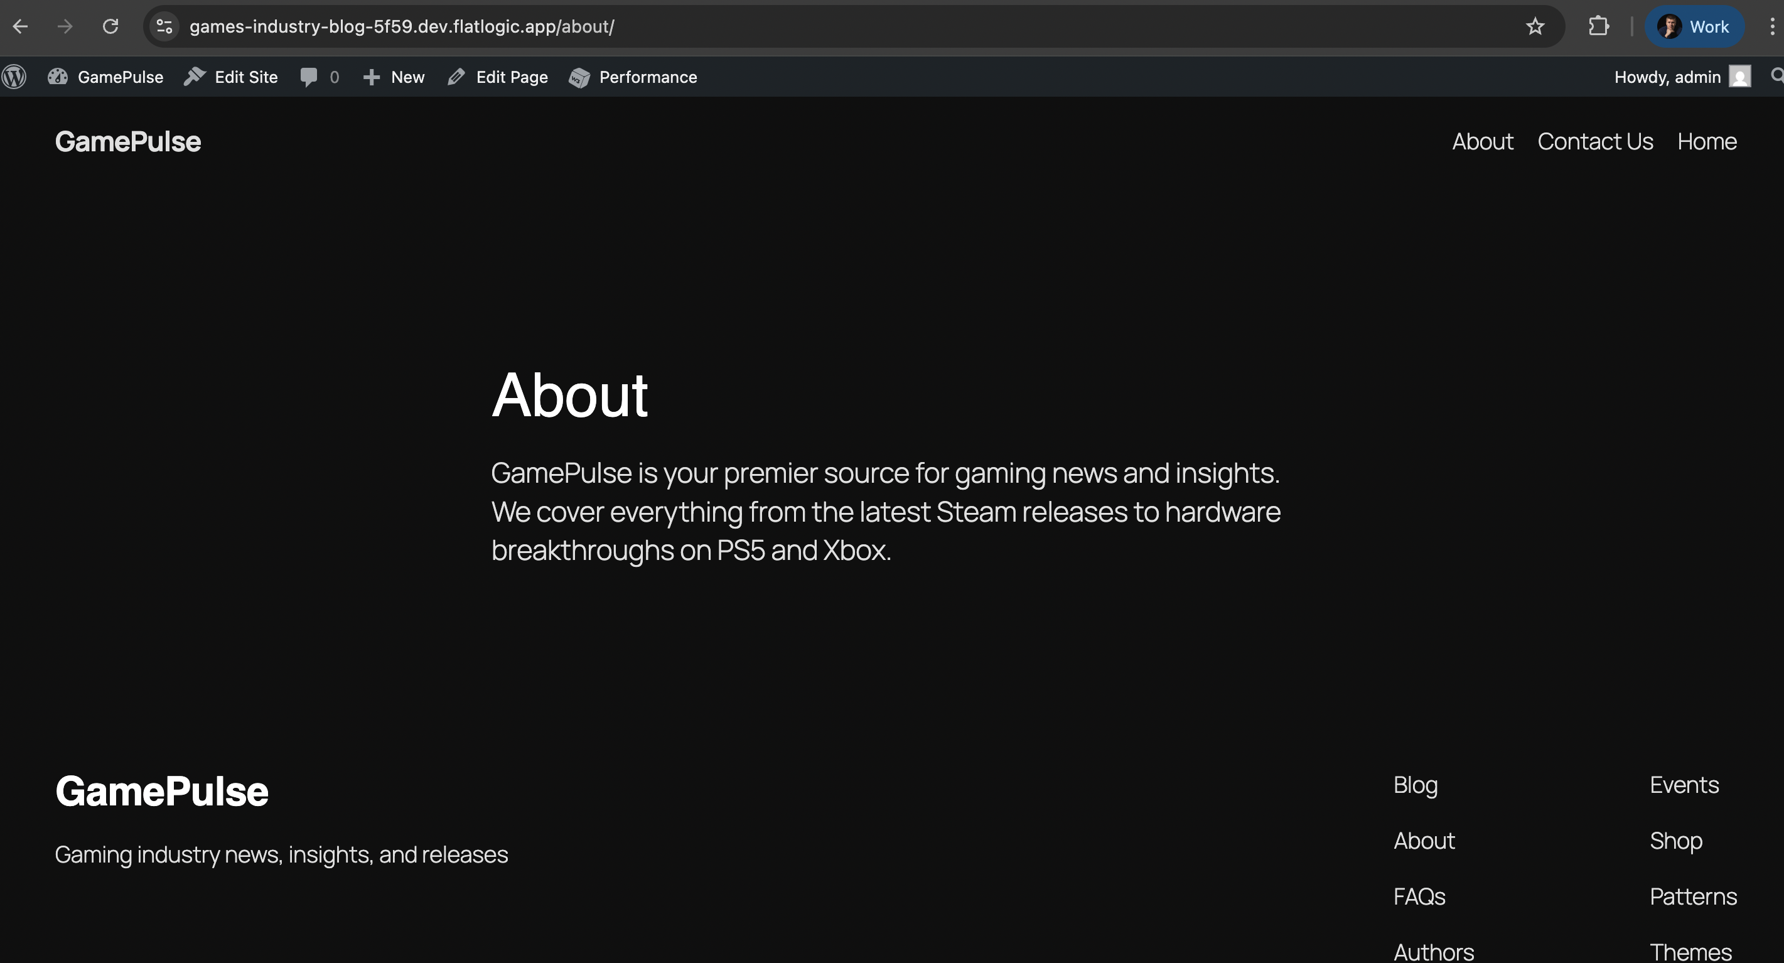Bookmark this page with star icon
The width and height of the screenshot is (1784, 963).
point(1535,26)
